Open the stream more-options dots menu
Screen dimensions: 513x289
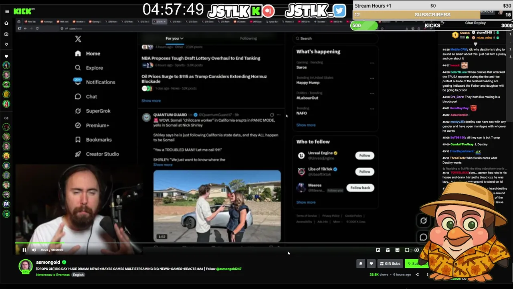427,275
